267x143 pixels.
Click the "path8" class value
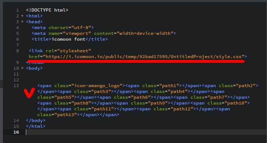point(81,103)
